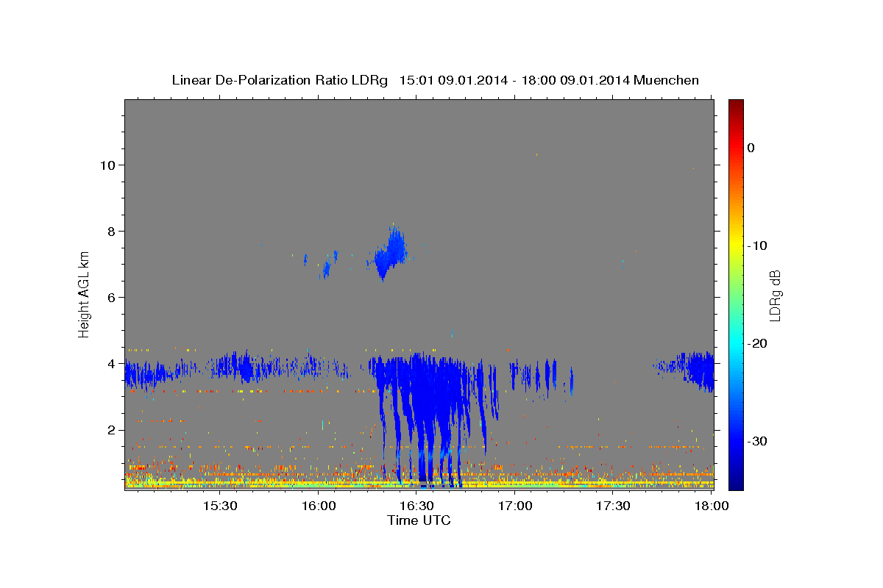Click the "16:00" time tick label

[317, 506]
